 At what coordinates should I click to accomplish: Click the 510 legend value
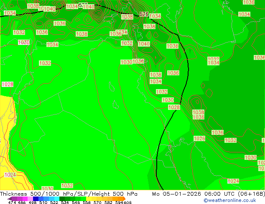click(x=43, y=202)
